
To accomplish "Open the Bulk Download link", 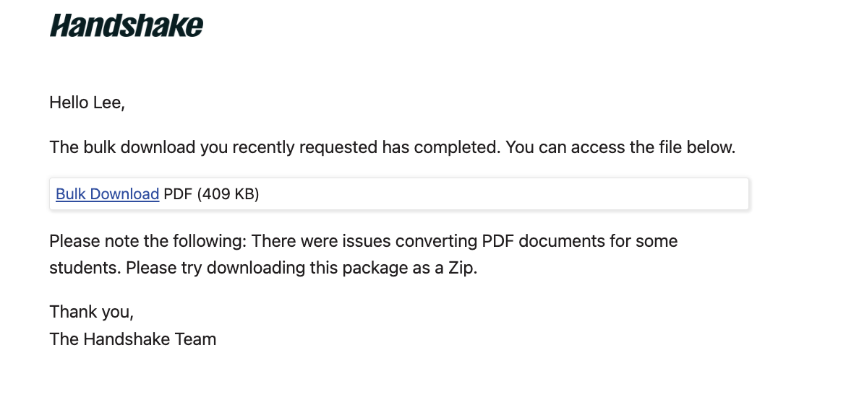I will (x=107, y=194).
